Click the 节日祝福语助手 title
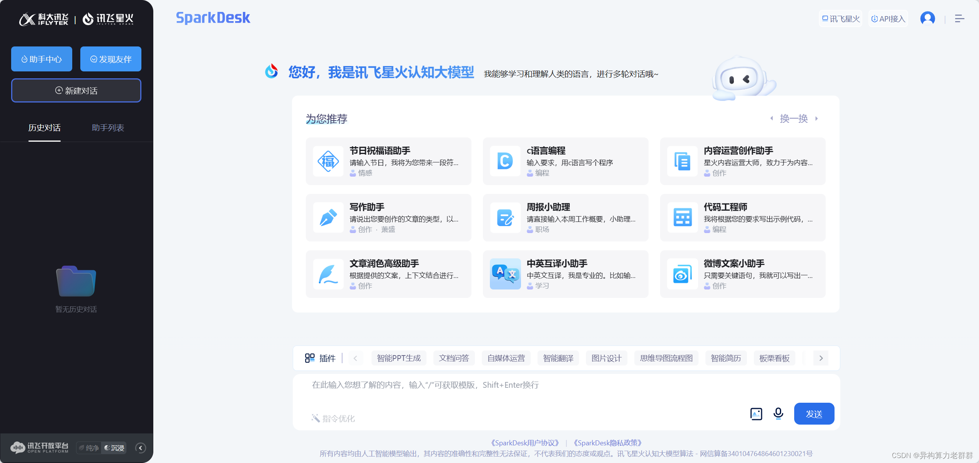The height and width of the screenshot is (463, 979). [380, 150]
